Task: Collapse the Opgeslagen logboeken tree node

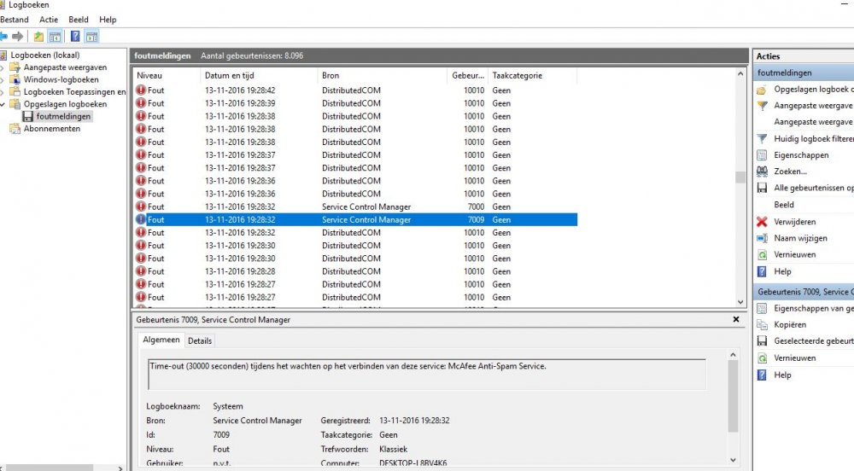Action: tap(3, 104)
